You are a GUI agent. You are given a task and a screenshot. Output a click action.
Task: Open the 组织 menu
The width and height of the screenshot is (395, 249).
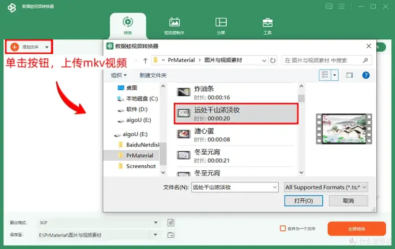coord(118,75)
